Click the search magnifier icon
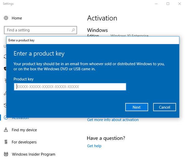Image resolution: width=185 pixels, height=160 pixels. 73,30
